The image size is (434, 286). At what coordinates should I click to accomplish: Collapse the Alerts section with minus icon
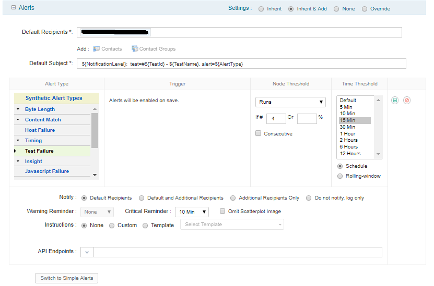coord(13,7)
